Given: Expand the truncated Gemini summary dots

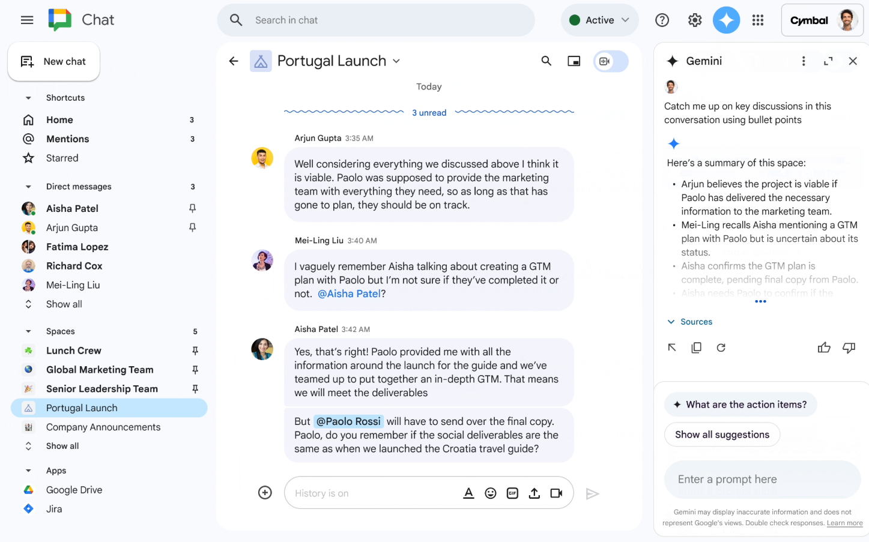Looking at the screenshot, I should point(761,301).
